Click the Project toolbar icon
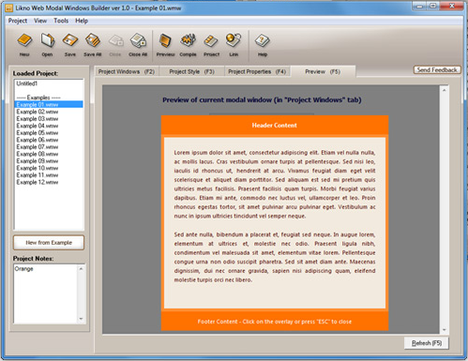468x361 pixels. point(211,45)
